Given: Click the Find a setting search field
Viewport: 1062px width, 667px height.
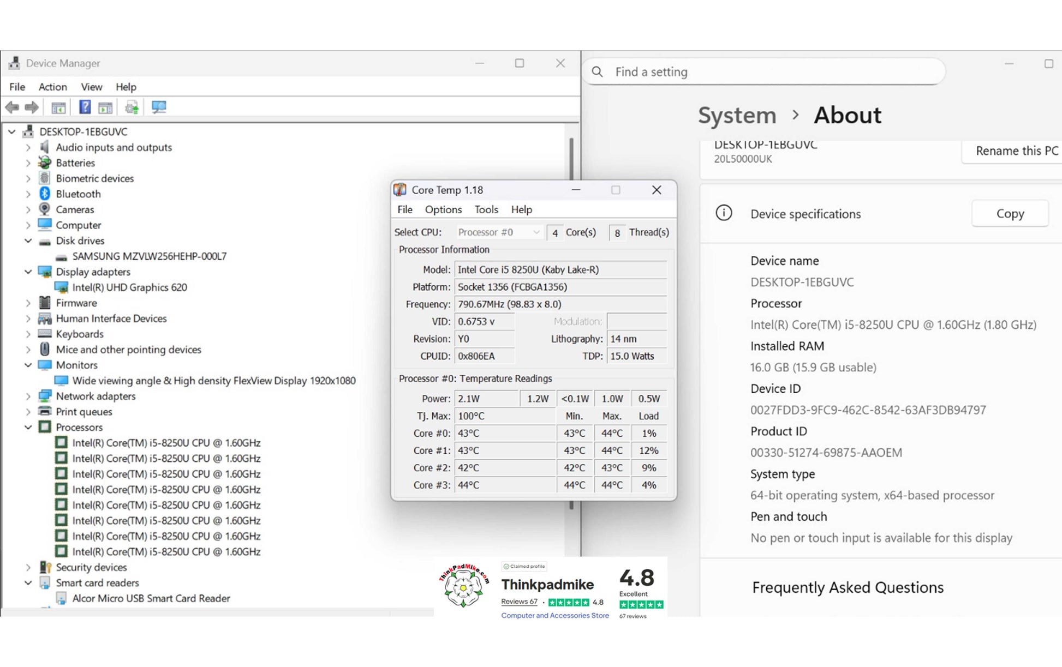Looking at the screenshot, I should coord(764,72).
